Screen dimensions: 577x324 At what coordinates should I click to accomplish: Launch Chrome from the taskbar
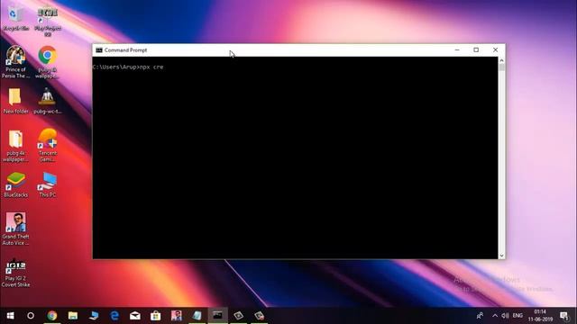click(52, 316)
